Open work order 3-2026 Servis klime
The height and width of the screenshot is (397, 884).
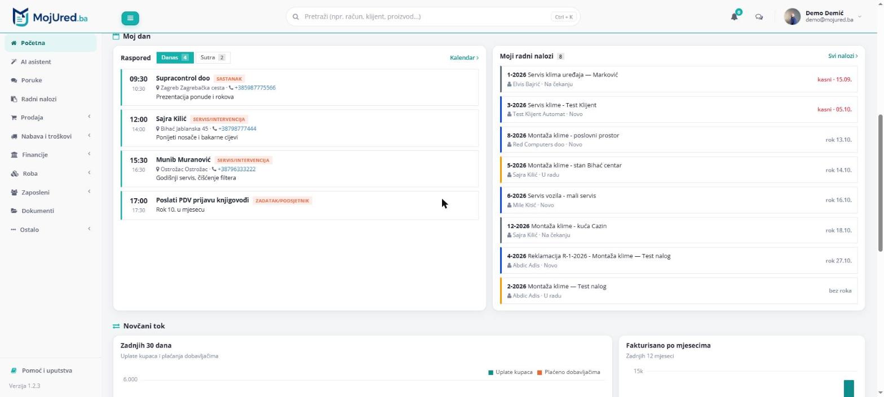click(679, 109)
